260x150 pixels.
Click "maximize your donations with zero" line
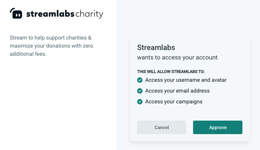[x=51, y=46]
